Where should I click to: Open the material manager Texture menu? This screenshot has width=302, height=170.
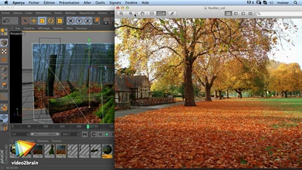coord(56,141)
